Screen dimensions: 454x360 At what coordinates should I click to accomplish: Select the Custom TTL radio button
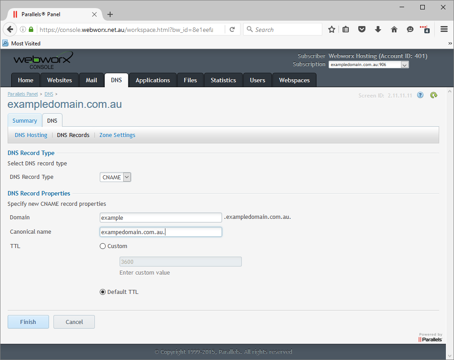coord(102,246)
